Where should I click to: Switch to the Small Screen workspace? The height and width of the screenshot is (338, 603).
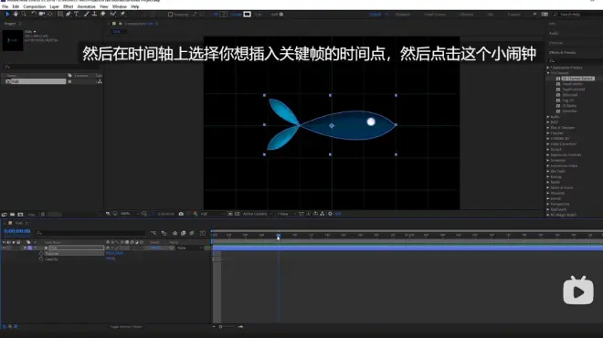tap(435, 15)
